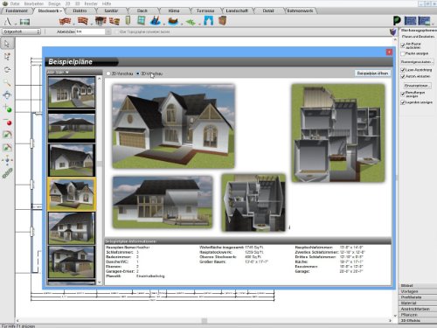Open the Bearbeiten menu

click(34, 3)
